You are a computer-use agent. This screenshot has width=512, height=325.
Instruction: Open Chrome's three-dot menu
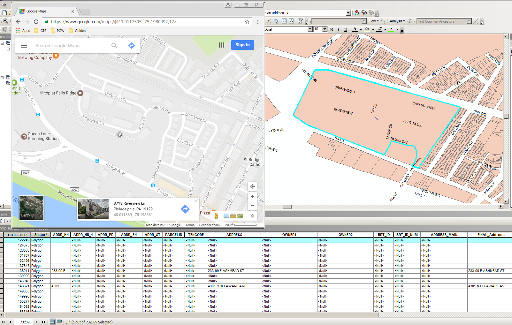tap(258, 22)
